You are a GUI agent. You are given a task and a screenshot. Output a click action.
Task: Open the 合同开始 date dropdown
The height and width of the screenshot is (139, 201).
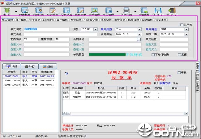(139, 34)
